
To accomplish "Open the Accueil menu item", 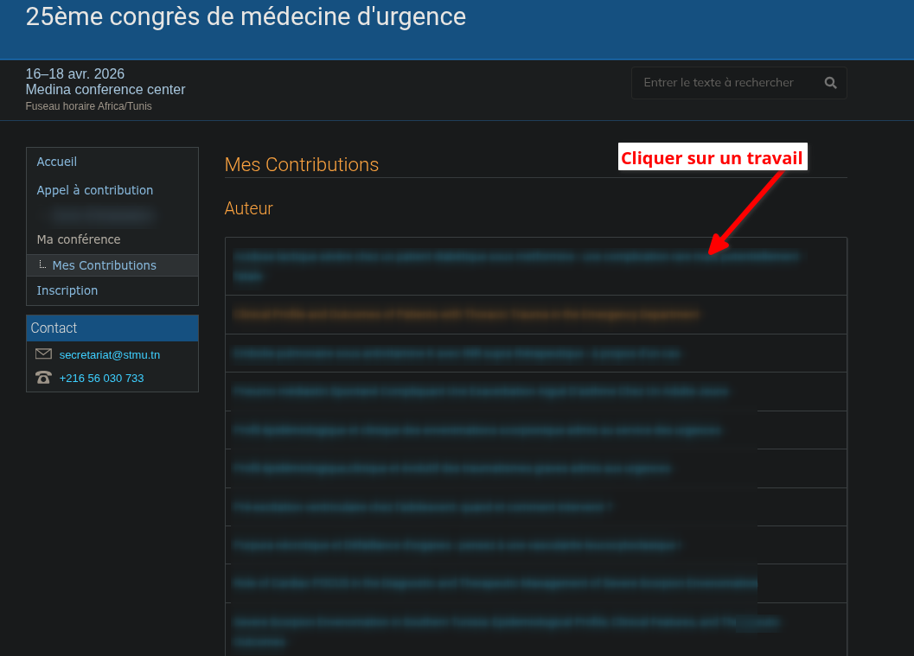I will coord(56,162).
